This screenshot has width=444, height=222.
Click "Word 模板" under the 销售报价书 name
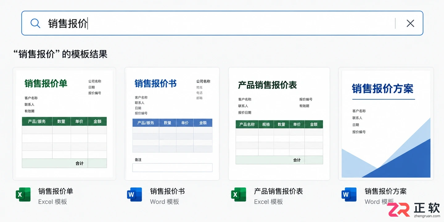point(165,202)
